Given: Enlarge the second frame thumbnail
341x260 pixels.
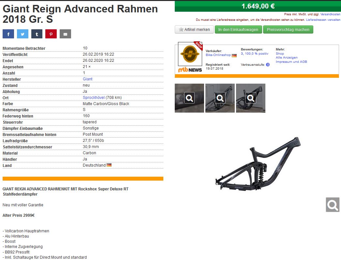Looking at the screenshot, I should (x=220, y=98).
